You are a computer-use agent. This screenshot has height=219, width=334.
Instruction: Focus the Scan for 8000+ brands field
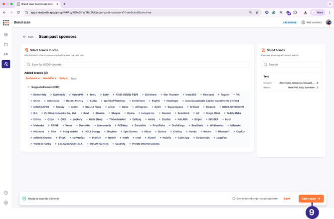click(x=137, y=64)
